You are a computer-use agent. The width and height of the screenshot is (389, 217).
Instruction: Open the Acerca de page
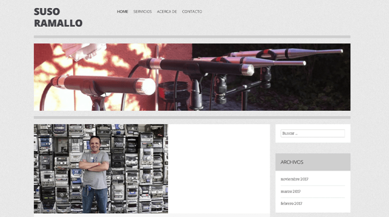[x=167, y=12]
